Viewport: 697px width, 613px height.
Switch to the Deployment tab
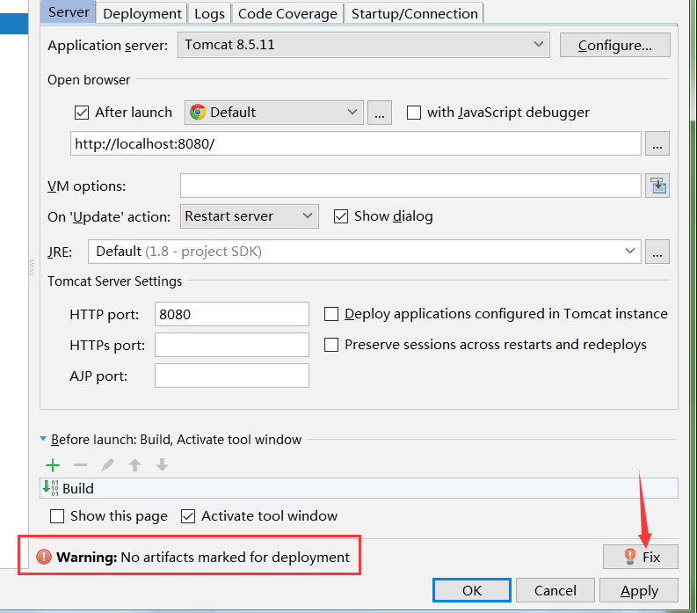(x=142, y=13)
